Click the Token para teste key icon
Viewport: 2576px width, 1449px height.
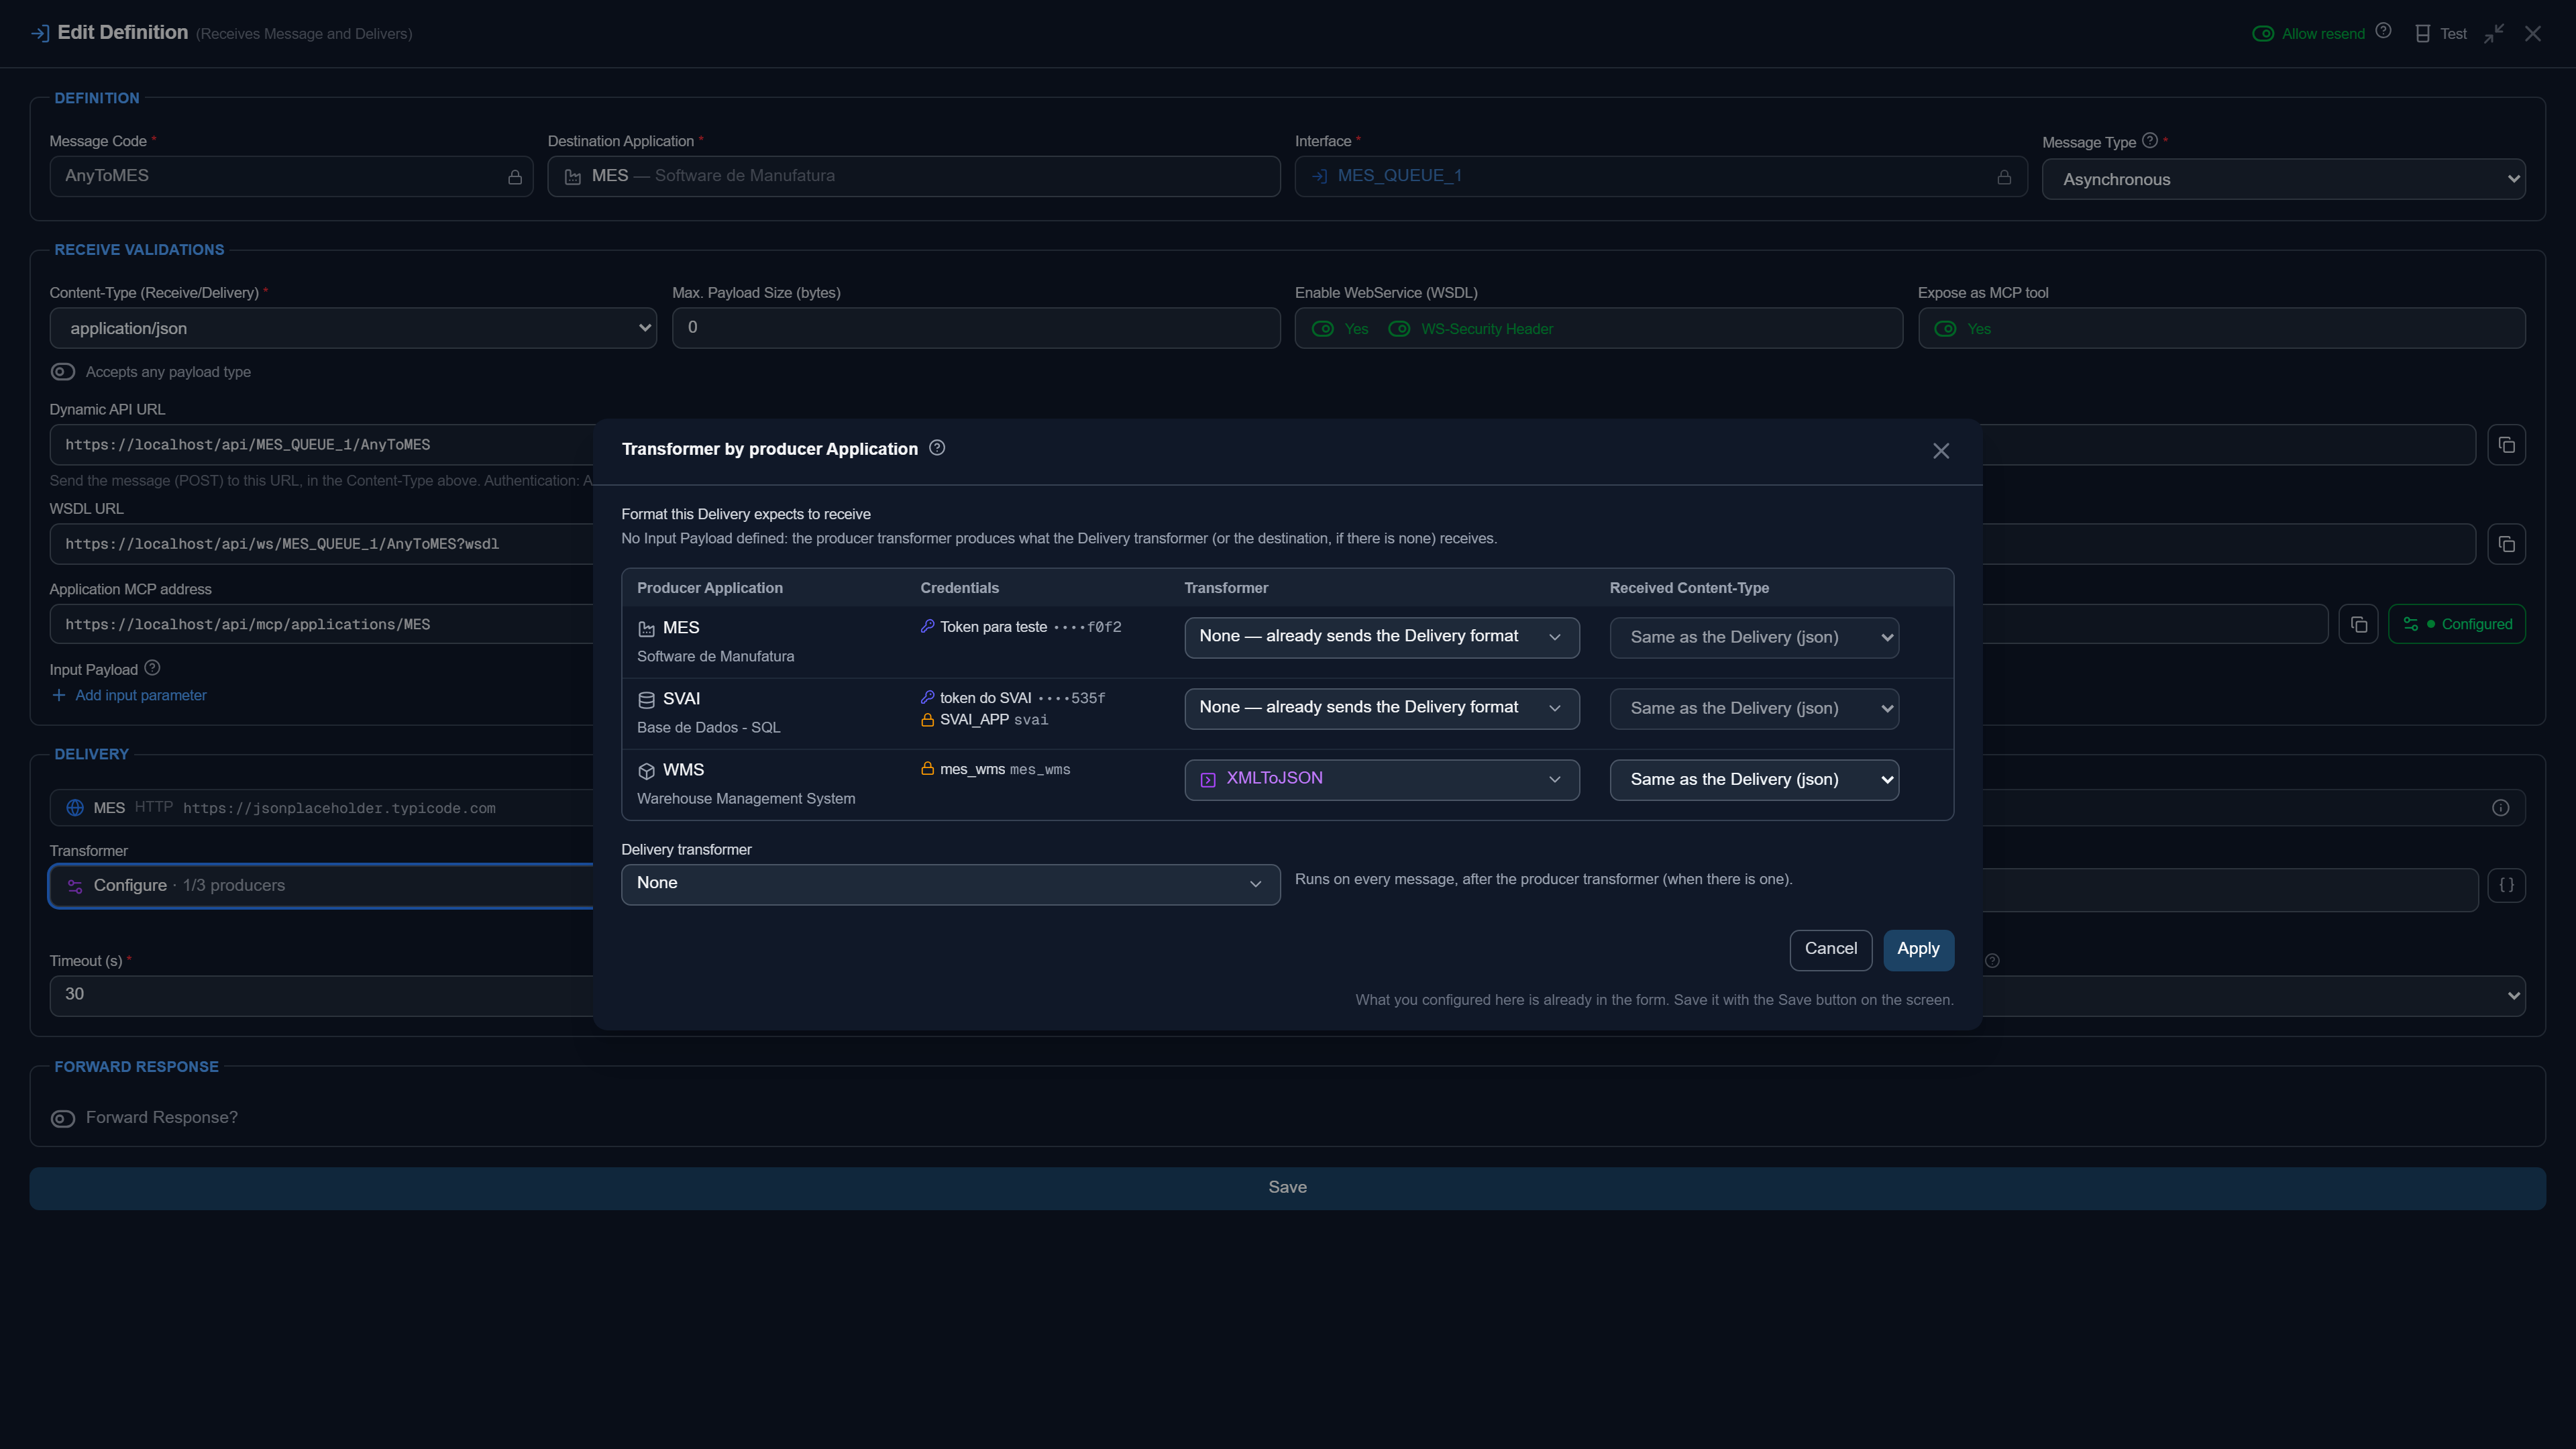(927, 626)
